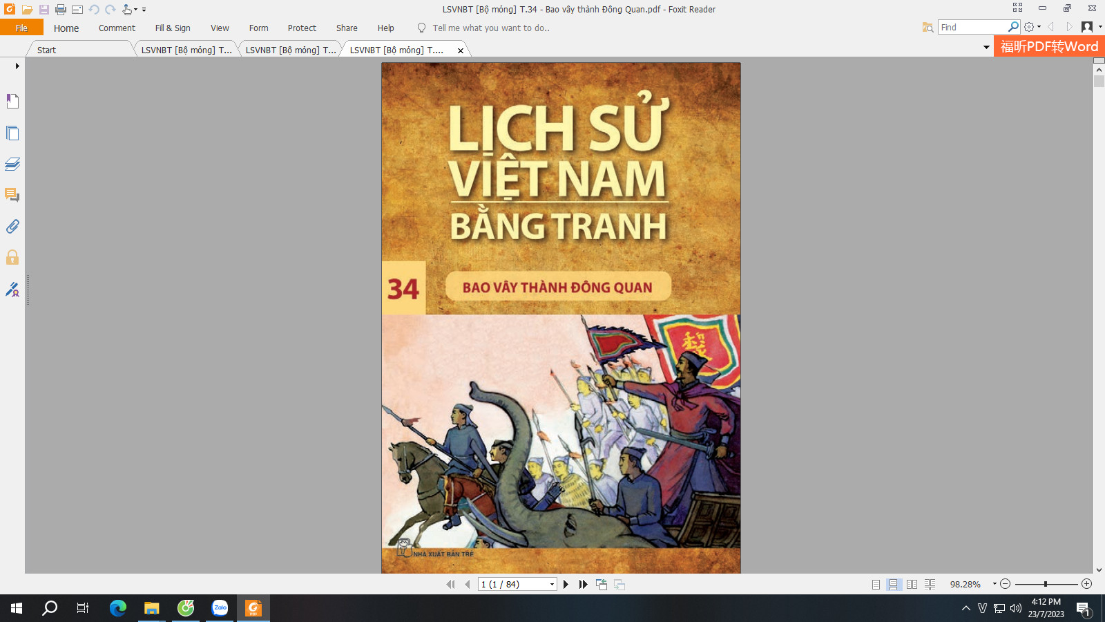Go to next search result arrow
The width and height of the screenshot is (1105, 622).
[x=1069, y=27]
